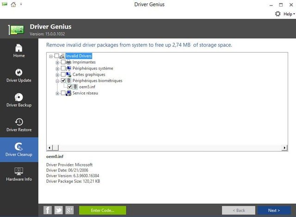296x217 pixels.
Task: Click the fingerprint icon beside oem5.inf
Action: click(x=75, y=87)
